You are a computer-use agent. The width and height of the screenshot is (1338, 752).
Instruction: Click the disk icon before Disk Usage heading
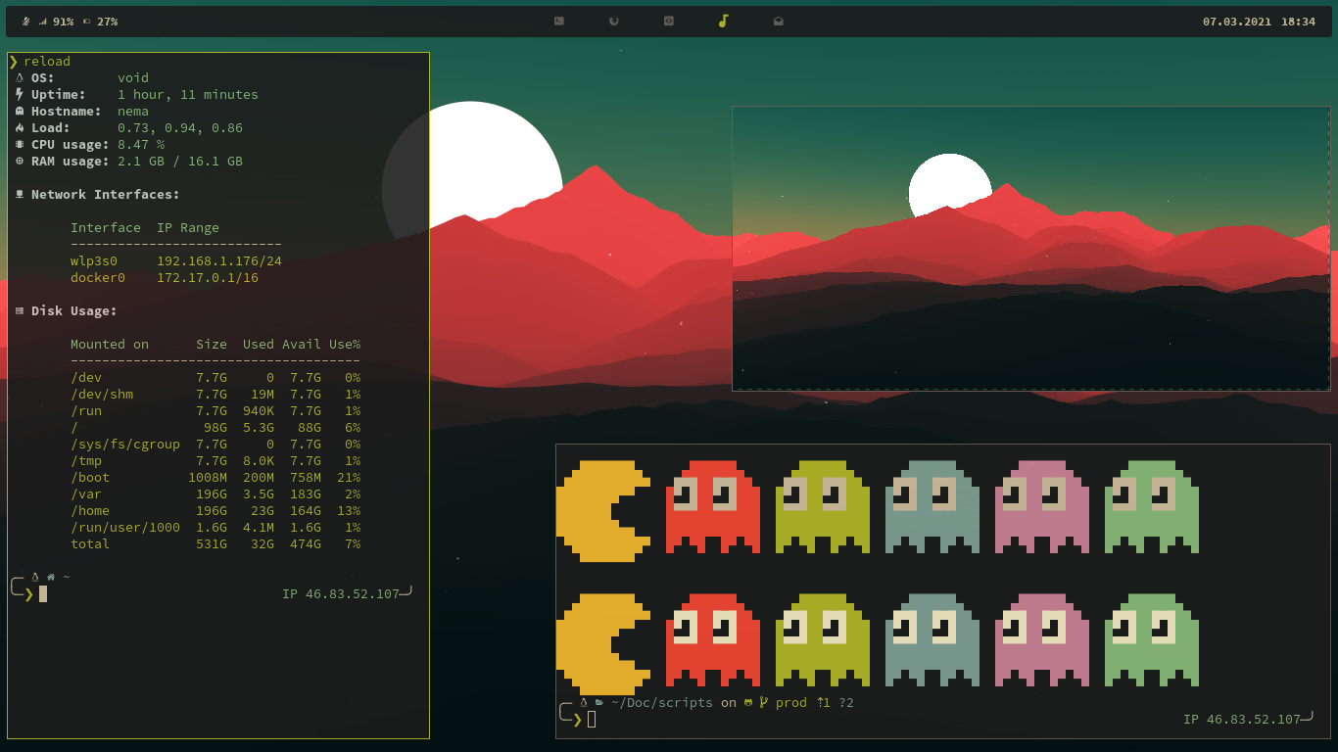click(x=20, y=310)
